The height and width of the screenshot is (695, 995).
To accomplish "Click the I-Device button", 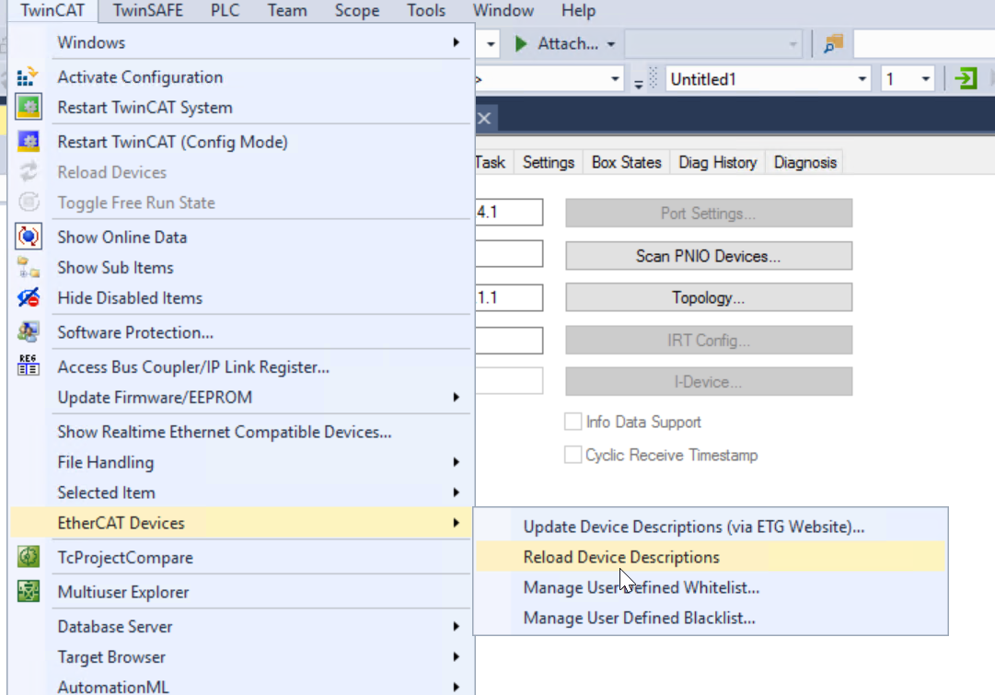I will coord(709,381).
